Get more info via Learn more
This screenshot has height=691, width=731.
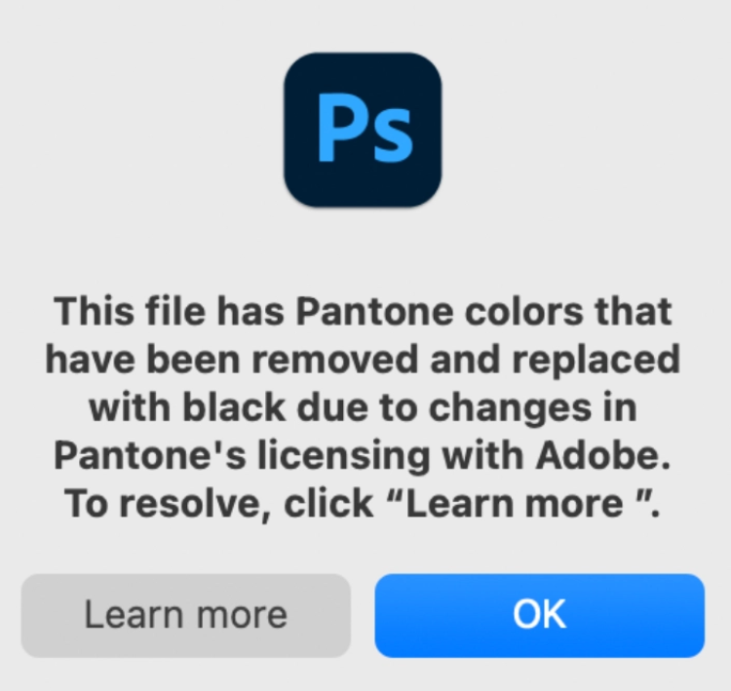(185, 615)
